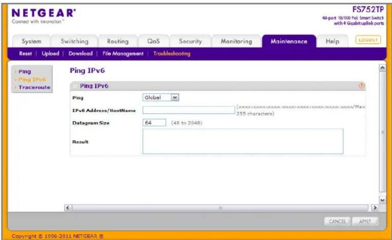The image size is (392, 240).
Task: Click the NETGEAR logo
Action: (x=44, y=13)
